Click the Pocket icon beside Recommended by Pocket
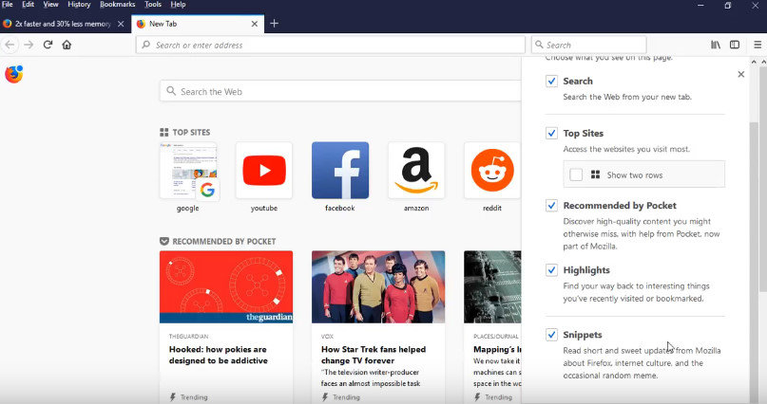Viewport: 767px width, 404px height. click(164, 241)
